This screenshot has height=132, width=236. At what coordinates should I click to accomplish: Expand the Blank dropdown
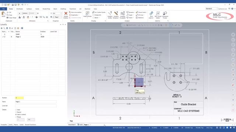pos(99,18)
